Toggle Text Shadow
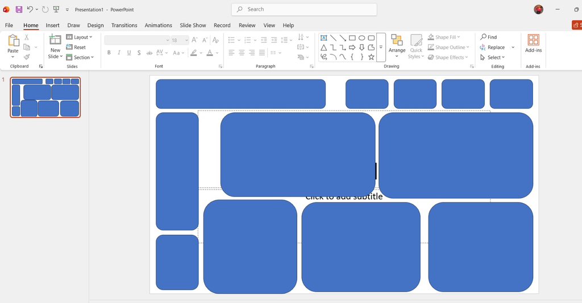Viewport: 582px width, 303px height. click(x=139, y=53)
